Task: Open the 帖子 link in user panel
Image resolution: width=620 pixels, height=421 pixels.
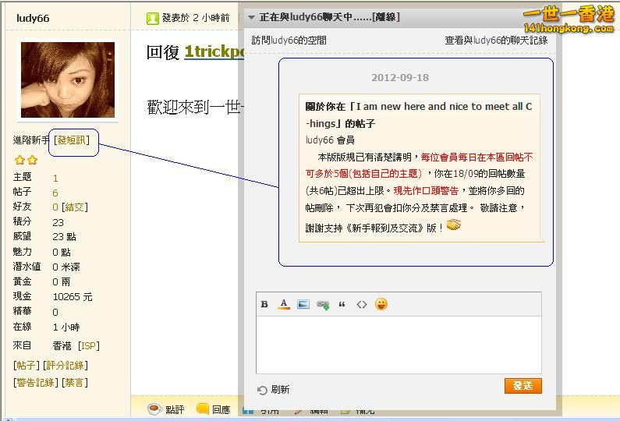Action: coord(27,366)
